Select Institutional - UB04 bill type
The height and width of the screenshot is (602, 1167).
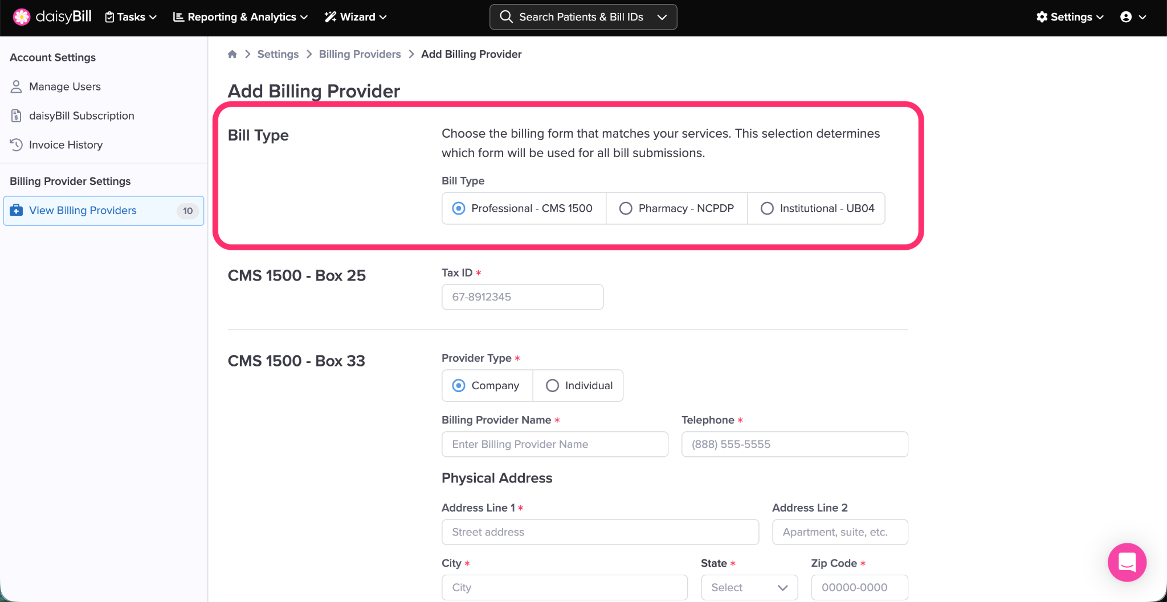coord(767,208)
